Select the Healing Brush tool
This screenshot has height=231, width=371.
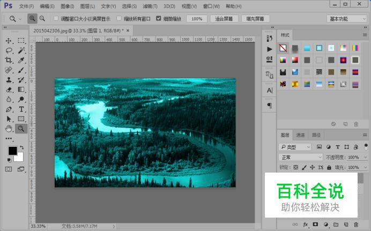9,70
